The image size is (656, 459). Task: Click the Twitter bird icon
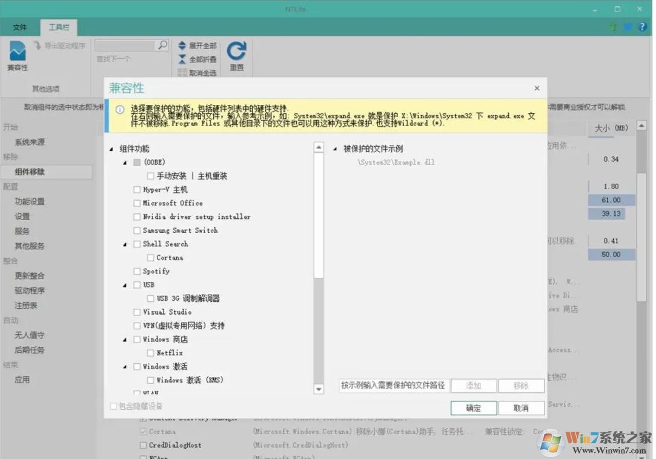point(628,27)
